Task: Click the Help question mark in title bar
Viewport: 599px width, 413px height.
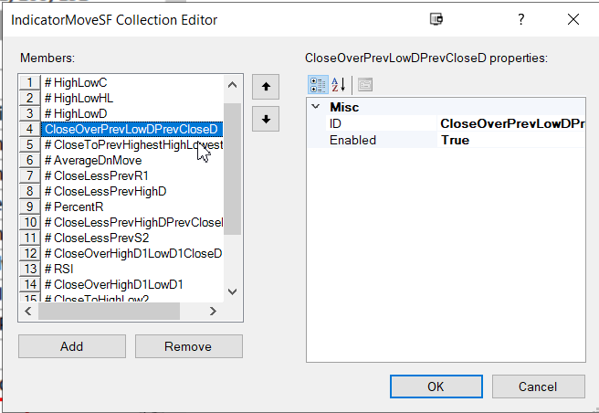Action: pos(520,19)
